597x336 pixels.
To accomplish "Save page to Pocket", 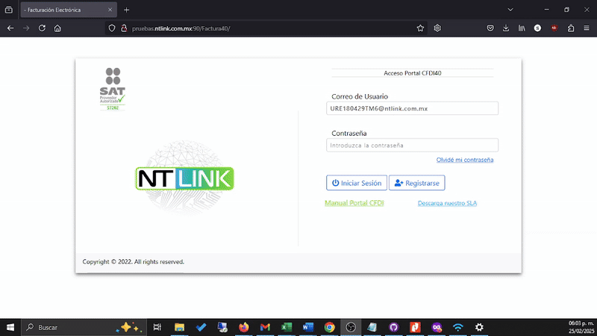I will [x=490, y=28].
